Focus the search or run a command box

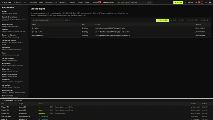(135, 2)
